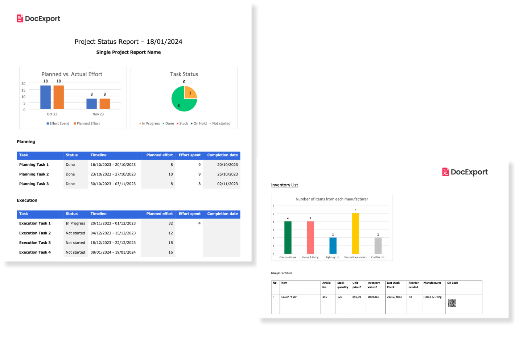Select the green Done legend marker
The width and height of the screenshot is (515, 351).
pos(164,124)
